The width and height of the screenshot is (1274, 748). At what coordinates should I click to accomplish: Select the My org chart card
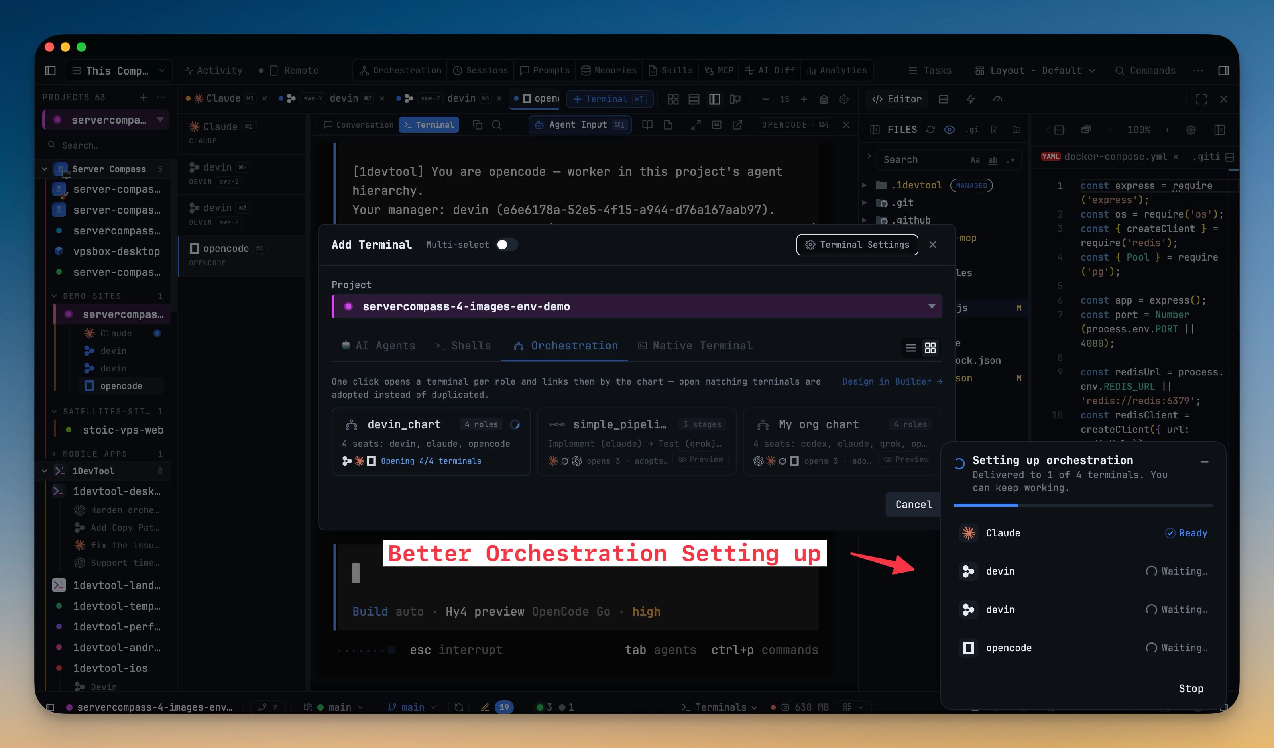click(x=842, y=442)
